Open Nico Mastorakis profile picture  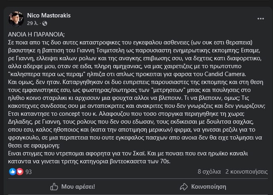[16, 19]
